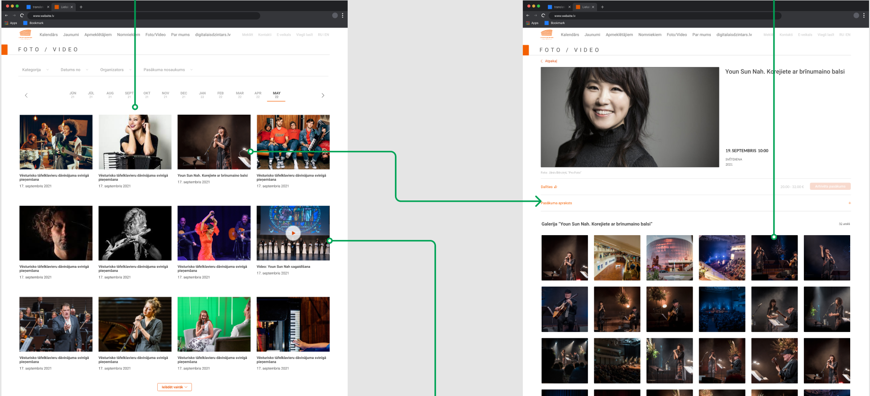Image resolution: width=870 pixels, height=396 pixels.
Task: Select the JAN 22 month
Action: [202, 95]
